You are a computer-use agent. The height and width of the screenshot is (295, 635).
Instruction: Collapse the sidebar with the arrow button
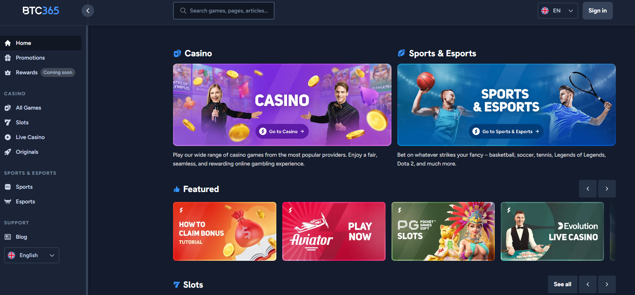click(88, 11)
